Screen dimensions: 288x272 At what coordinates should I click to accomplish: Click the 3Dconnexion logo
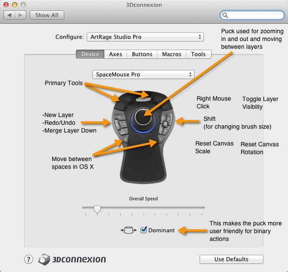(72, 259)
